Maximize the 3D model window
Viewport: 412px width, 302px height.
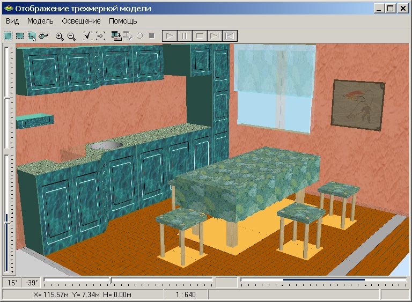point(390,9)
